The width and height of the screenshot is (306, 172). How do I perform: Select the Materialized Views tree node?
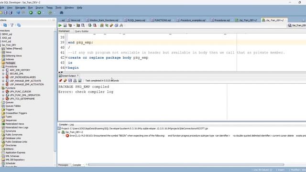click(15, 124)
